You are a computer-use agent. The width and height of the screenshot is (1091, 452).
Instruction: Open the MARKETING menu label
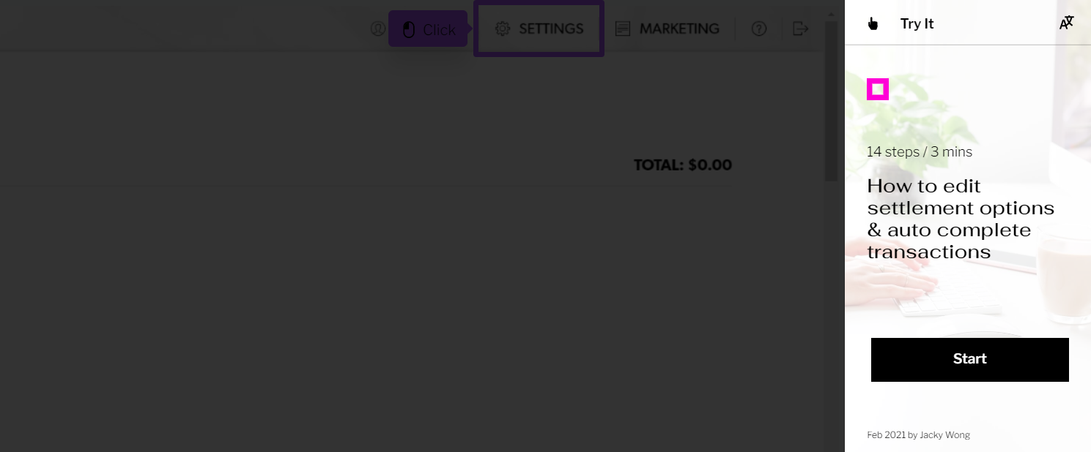click(679, 29)
